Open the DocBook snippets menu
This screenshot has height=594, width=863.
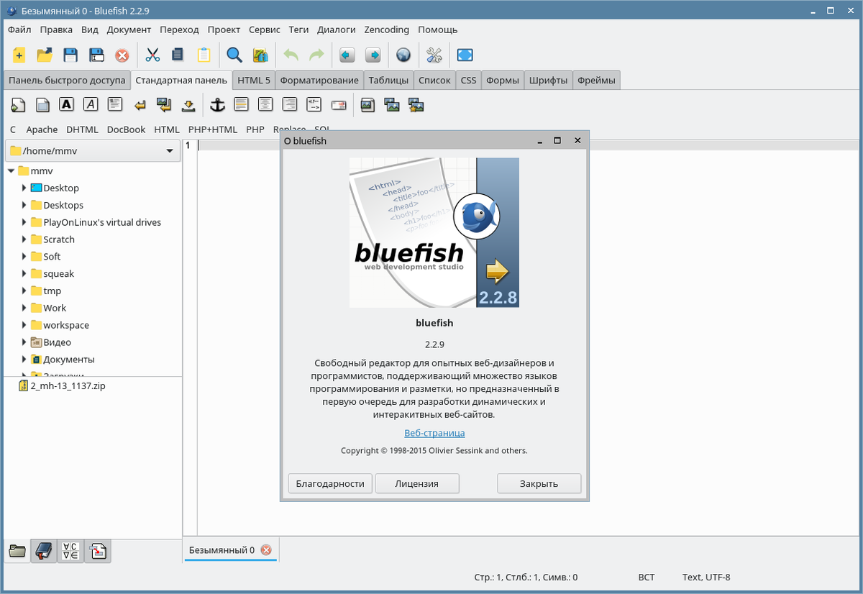coord(126,129)
